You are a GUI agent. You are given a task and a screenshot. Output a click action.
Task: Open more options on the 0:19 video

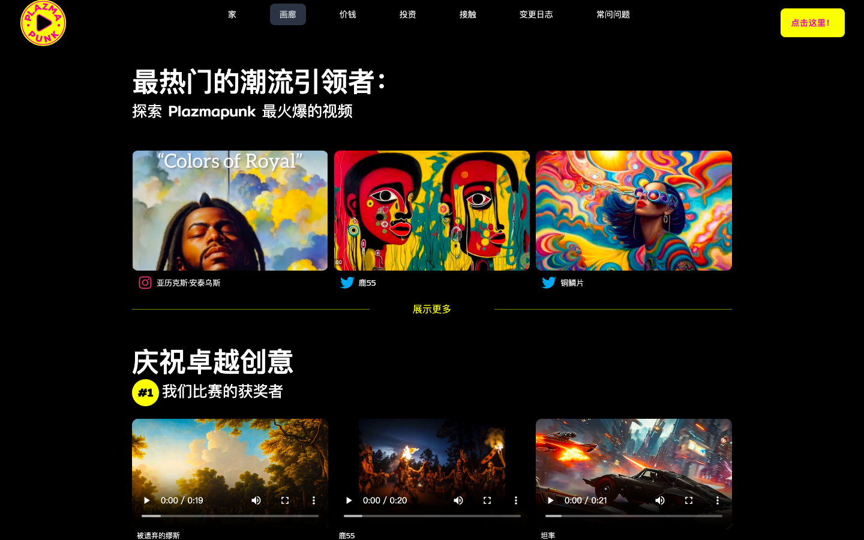pyautogui.click(x=314, y=500)
